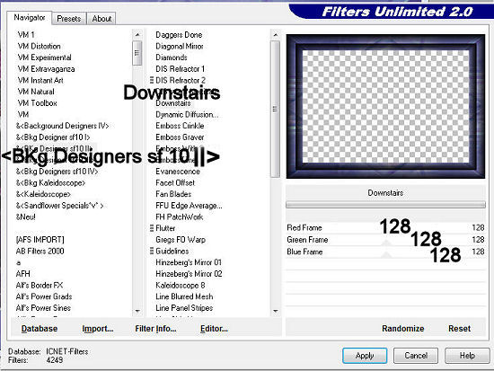This screenshot has height=371, width=494.
Task: Select AB Filters 2000 category
Action: [x=40, y=251]
